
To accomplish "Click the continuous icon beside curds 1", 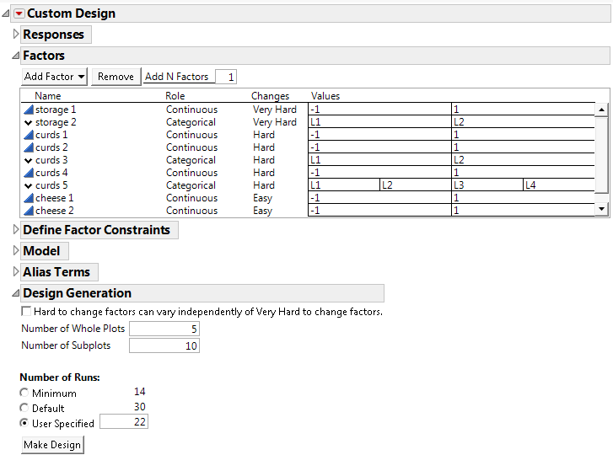I will click(x=29, y=135).
